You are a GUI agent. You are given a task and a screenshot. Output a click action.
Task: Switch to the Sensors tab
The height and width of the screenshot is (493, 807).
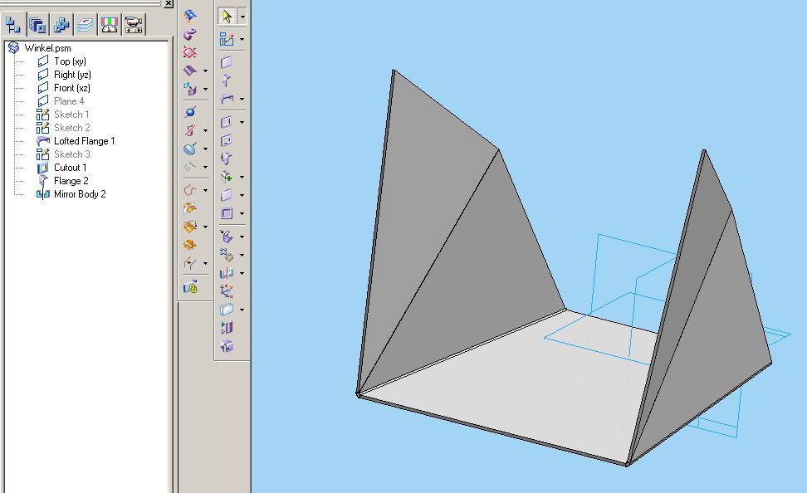coord(110,24)
